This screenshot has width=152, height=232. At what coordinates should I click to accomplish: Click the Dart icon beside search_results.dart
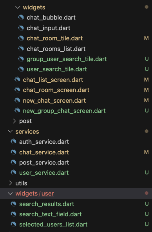(13, 204)
